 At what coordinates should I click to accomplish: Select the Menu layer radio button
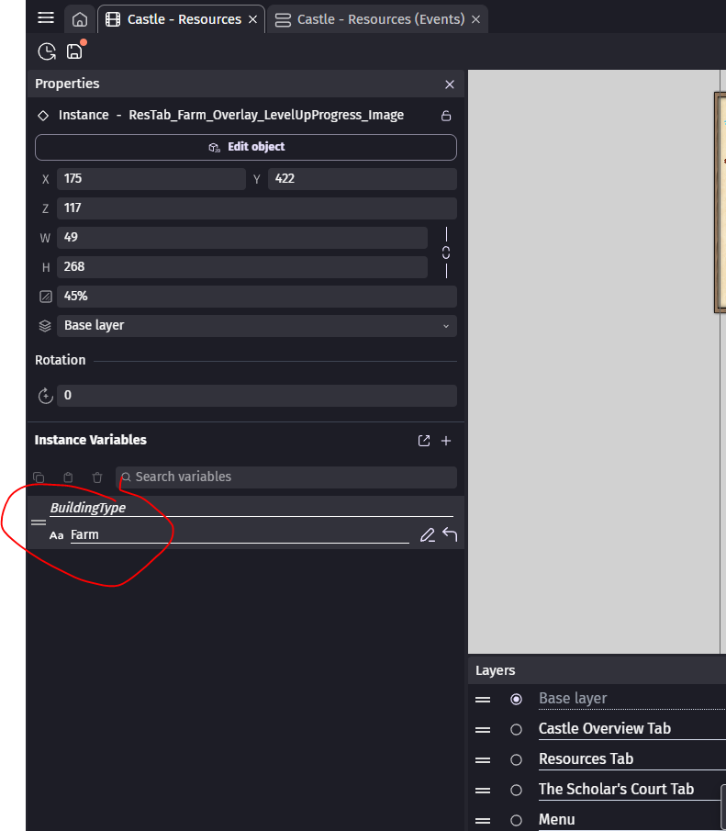[516, 820]
